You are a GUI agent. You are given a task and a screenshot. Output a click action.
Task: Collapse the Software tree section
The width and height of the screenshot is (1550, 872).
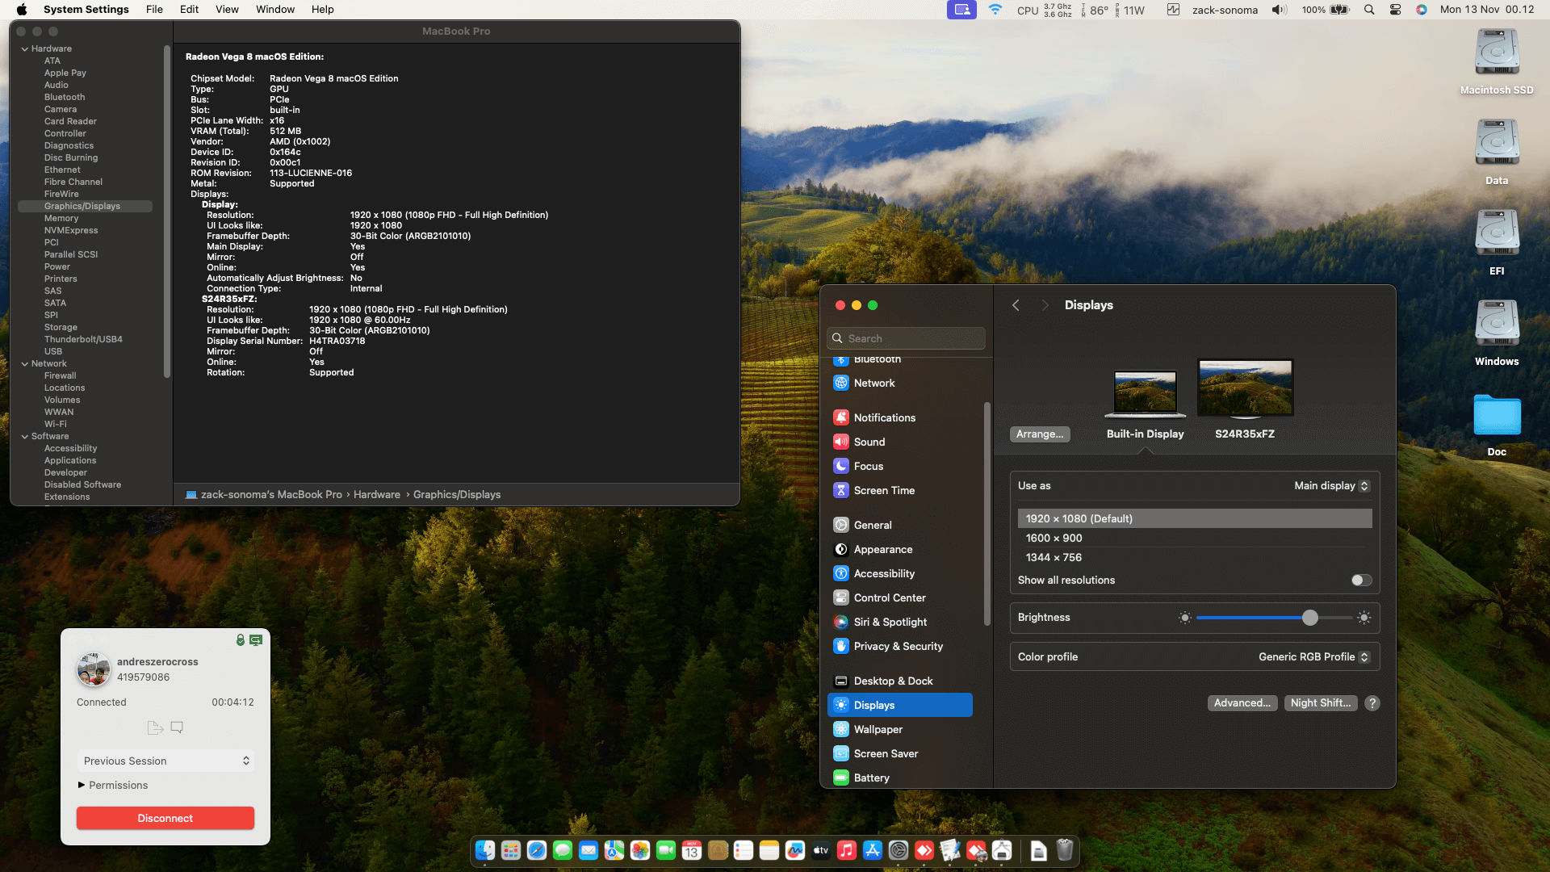[25, 436]
